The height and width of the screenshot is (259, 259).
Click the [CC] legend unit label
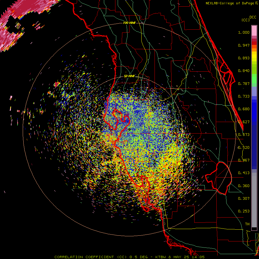(245, 20)
